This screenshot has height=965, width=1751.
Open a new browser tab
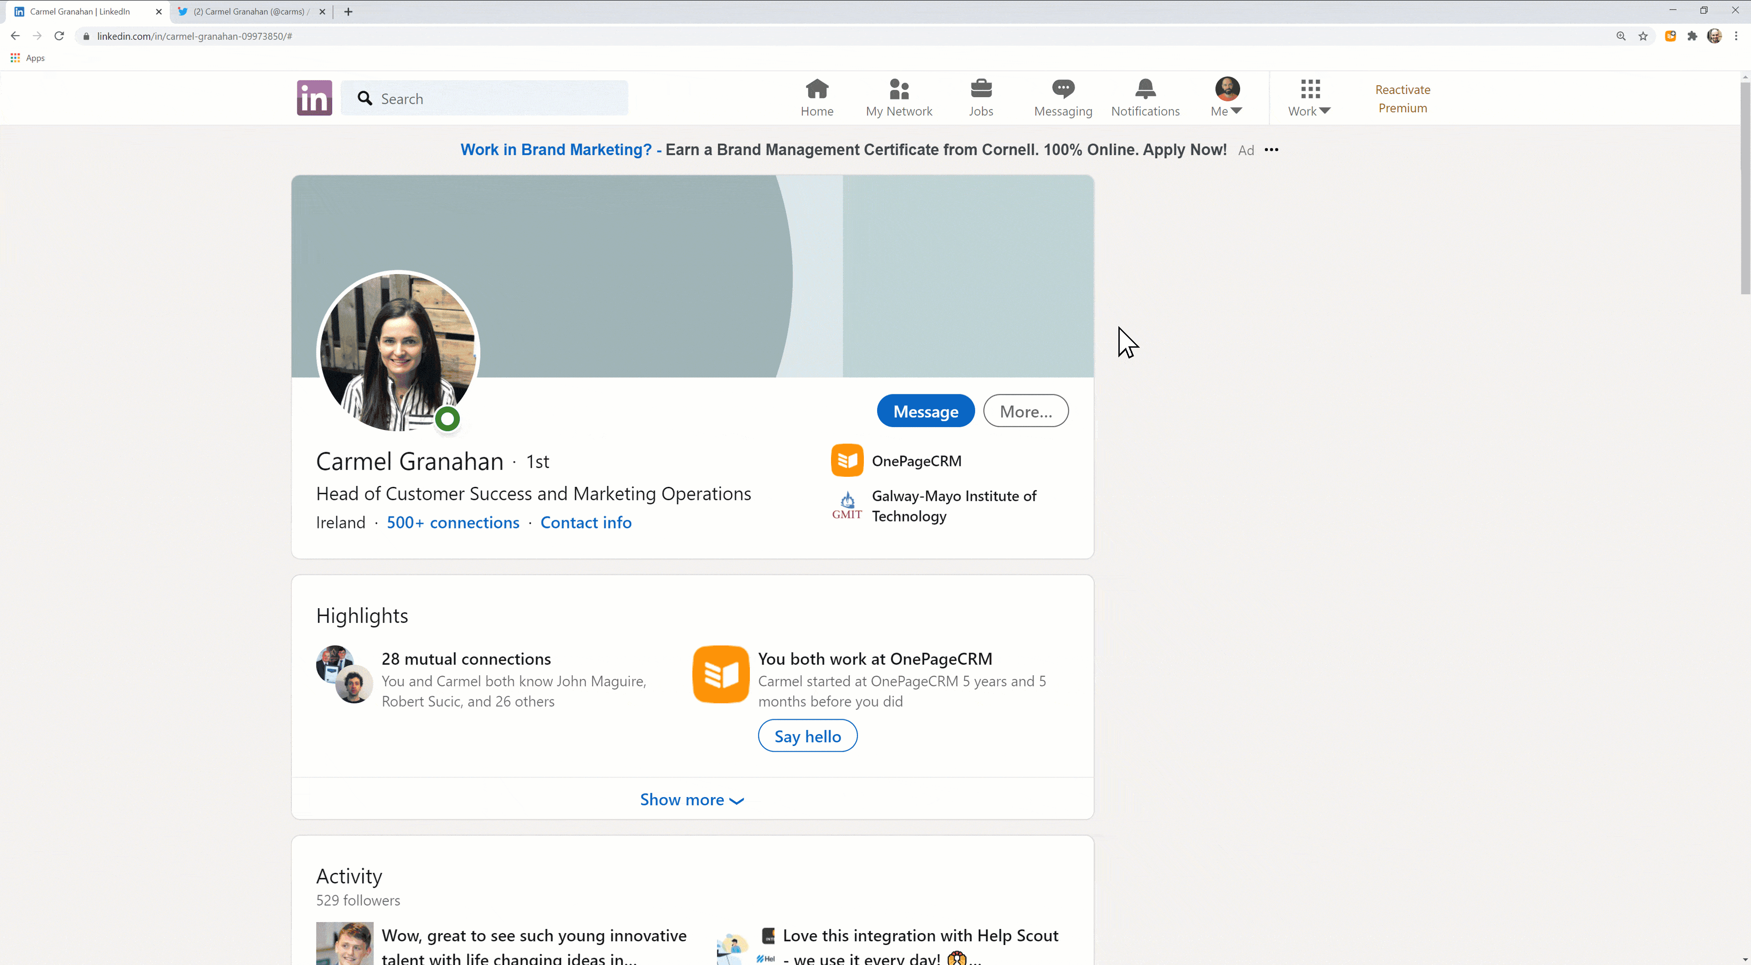click(x=348, y=11)
